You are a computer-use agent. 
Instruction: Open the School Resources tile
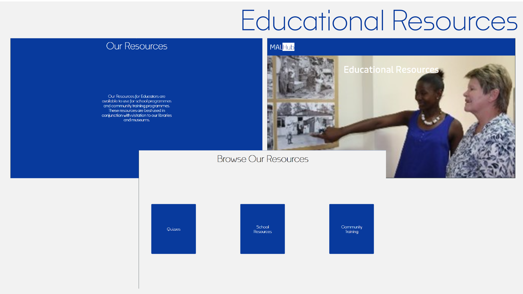262,229
